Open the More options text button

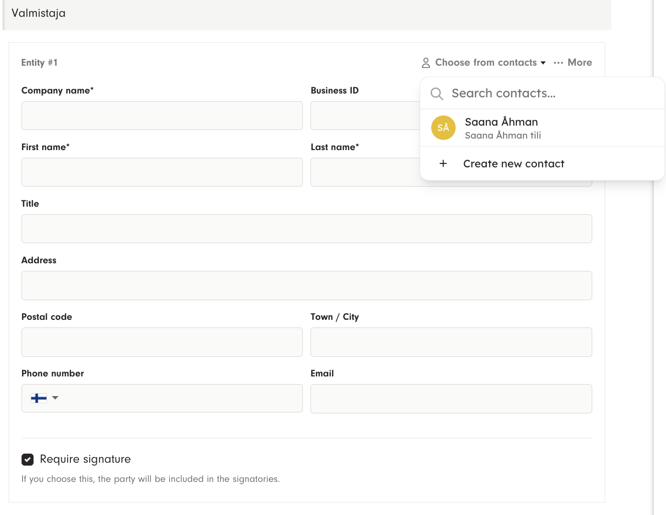click(x=579, y=62)
